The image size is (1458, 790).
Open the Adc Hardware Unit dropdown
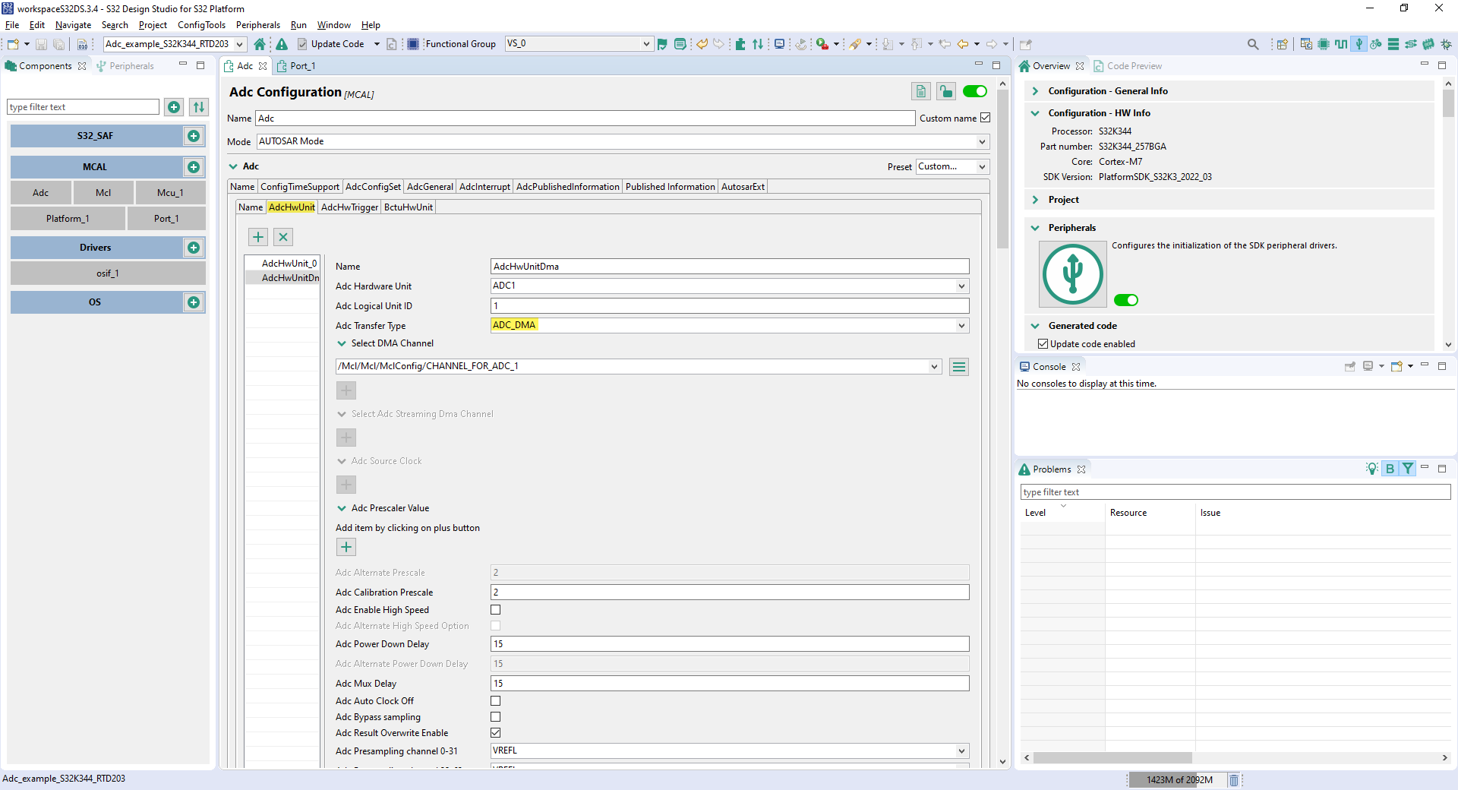click(x=961, y=286)
